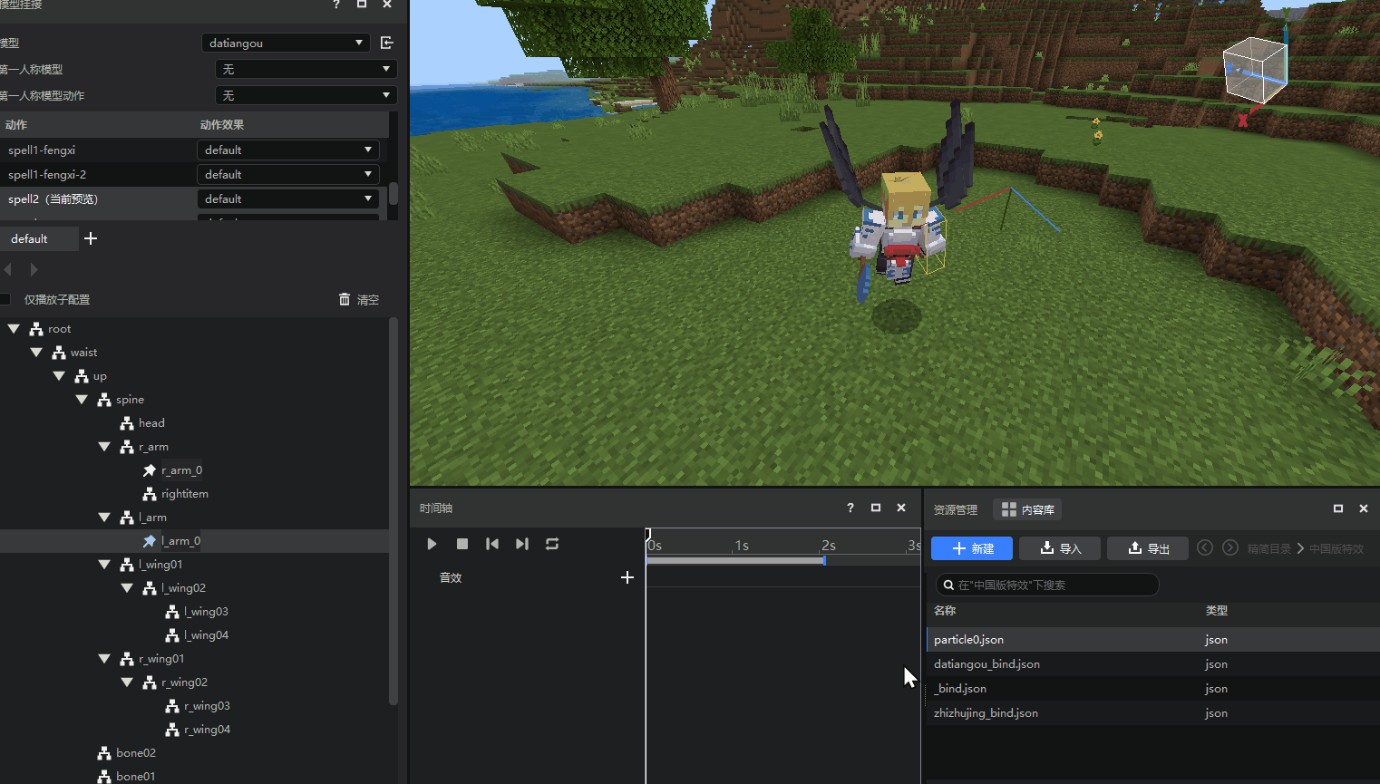The image size is (1380, 784).
Task: Click the 3D orientation cube gizmo
Action: (1257, 71)
